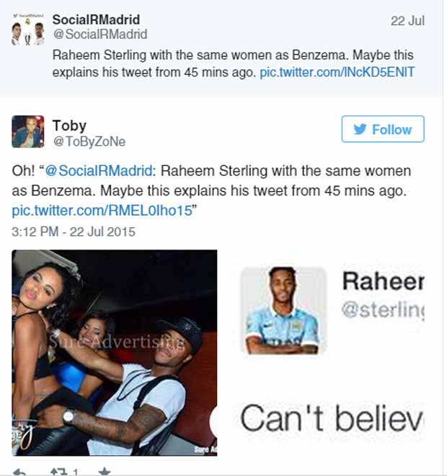
Task: Click the retweet icon under Toby's tweet
Action: [x=58, y=472]
